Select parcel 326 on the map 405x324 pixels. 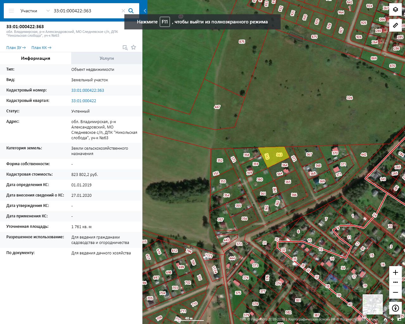(x=349, y=98)
